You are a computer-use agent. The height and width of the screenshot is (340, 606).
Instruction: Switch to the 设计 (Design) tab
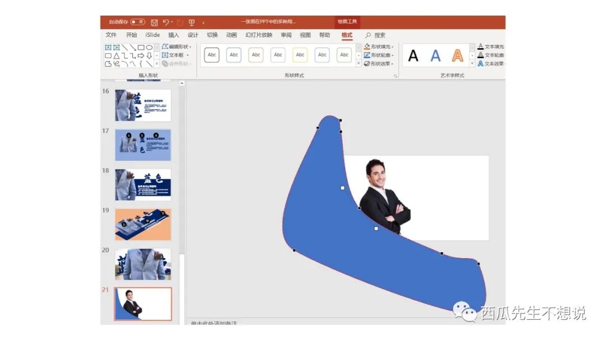coord(193,35)
